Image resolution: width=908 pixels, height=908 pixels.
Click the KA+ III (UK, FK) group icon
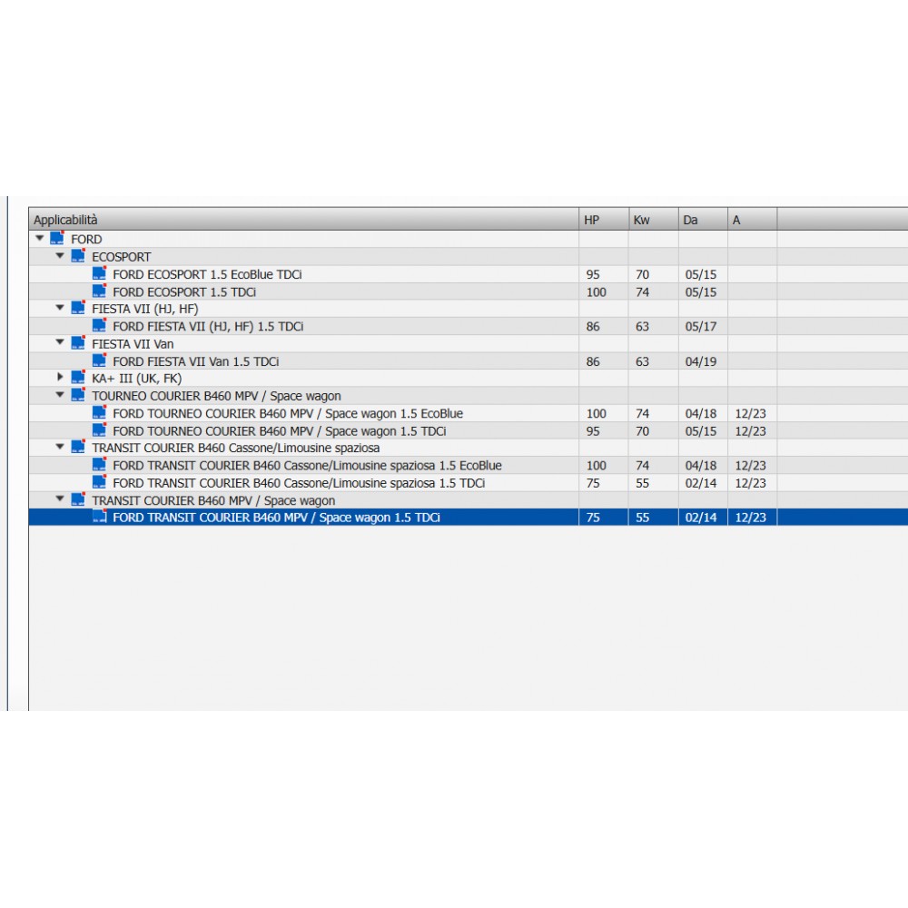coord(78,378)
